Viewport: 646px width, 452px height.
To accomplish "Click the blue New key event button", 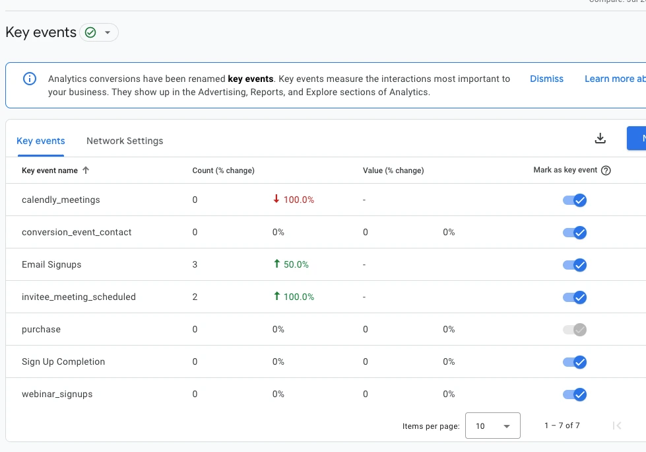I will click(639, 138).
